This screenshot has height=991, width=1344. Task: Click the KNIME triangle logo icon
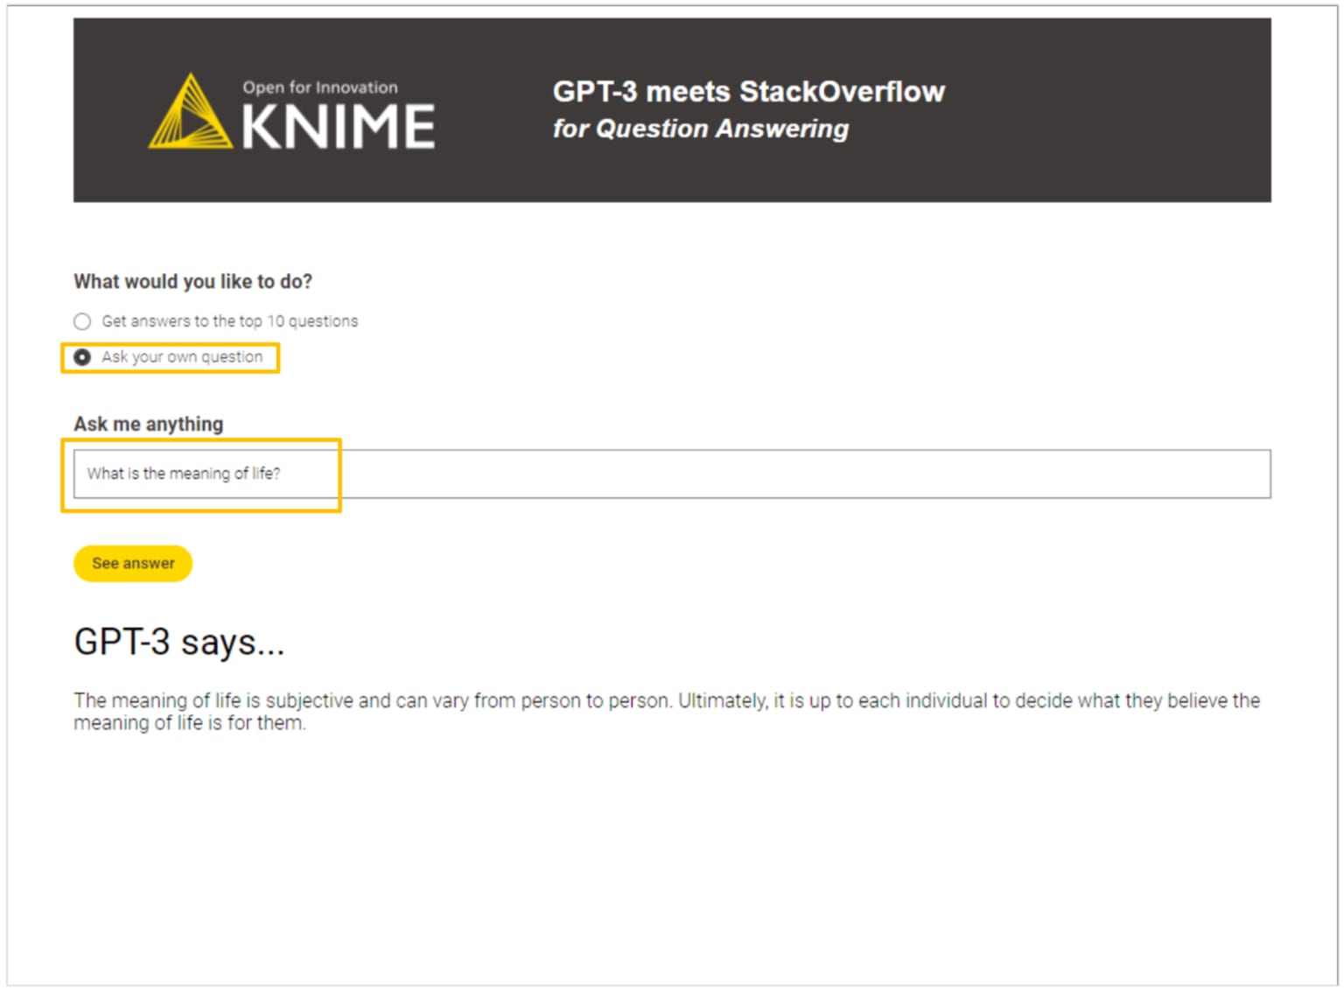(191, 111)
